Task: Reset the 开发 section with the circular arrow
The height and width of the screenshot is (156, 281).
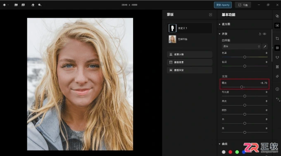Action: 260,34
